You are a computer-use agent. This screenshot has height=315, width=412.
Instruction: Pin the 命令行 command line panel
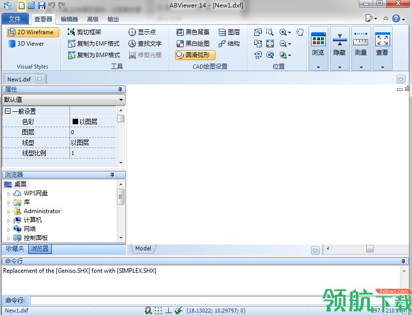tap(404, 261)
